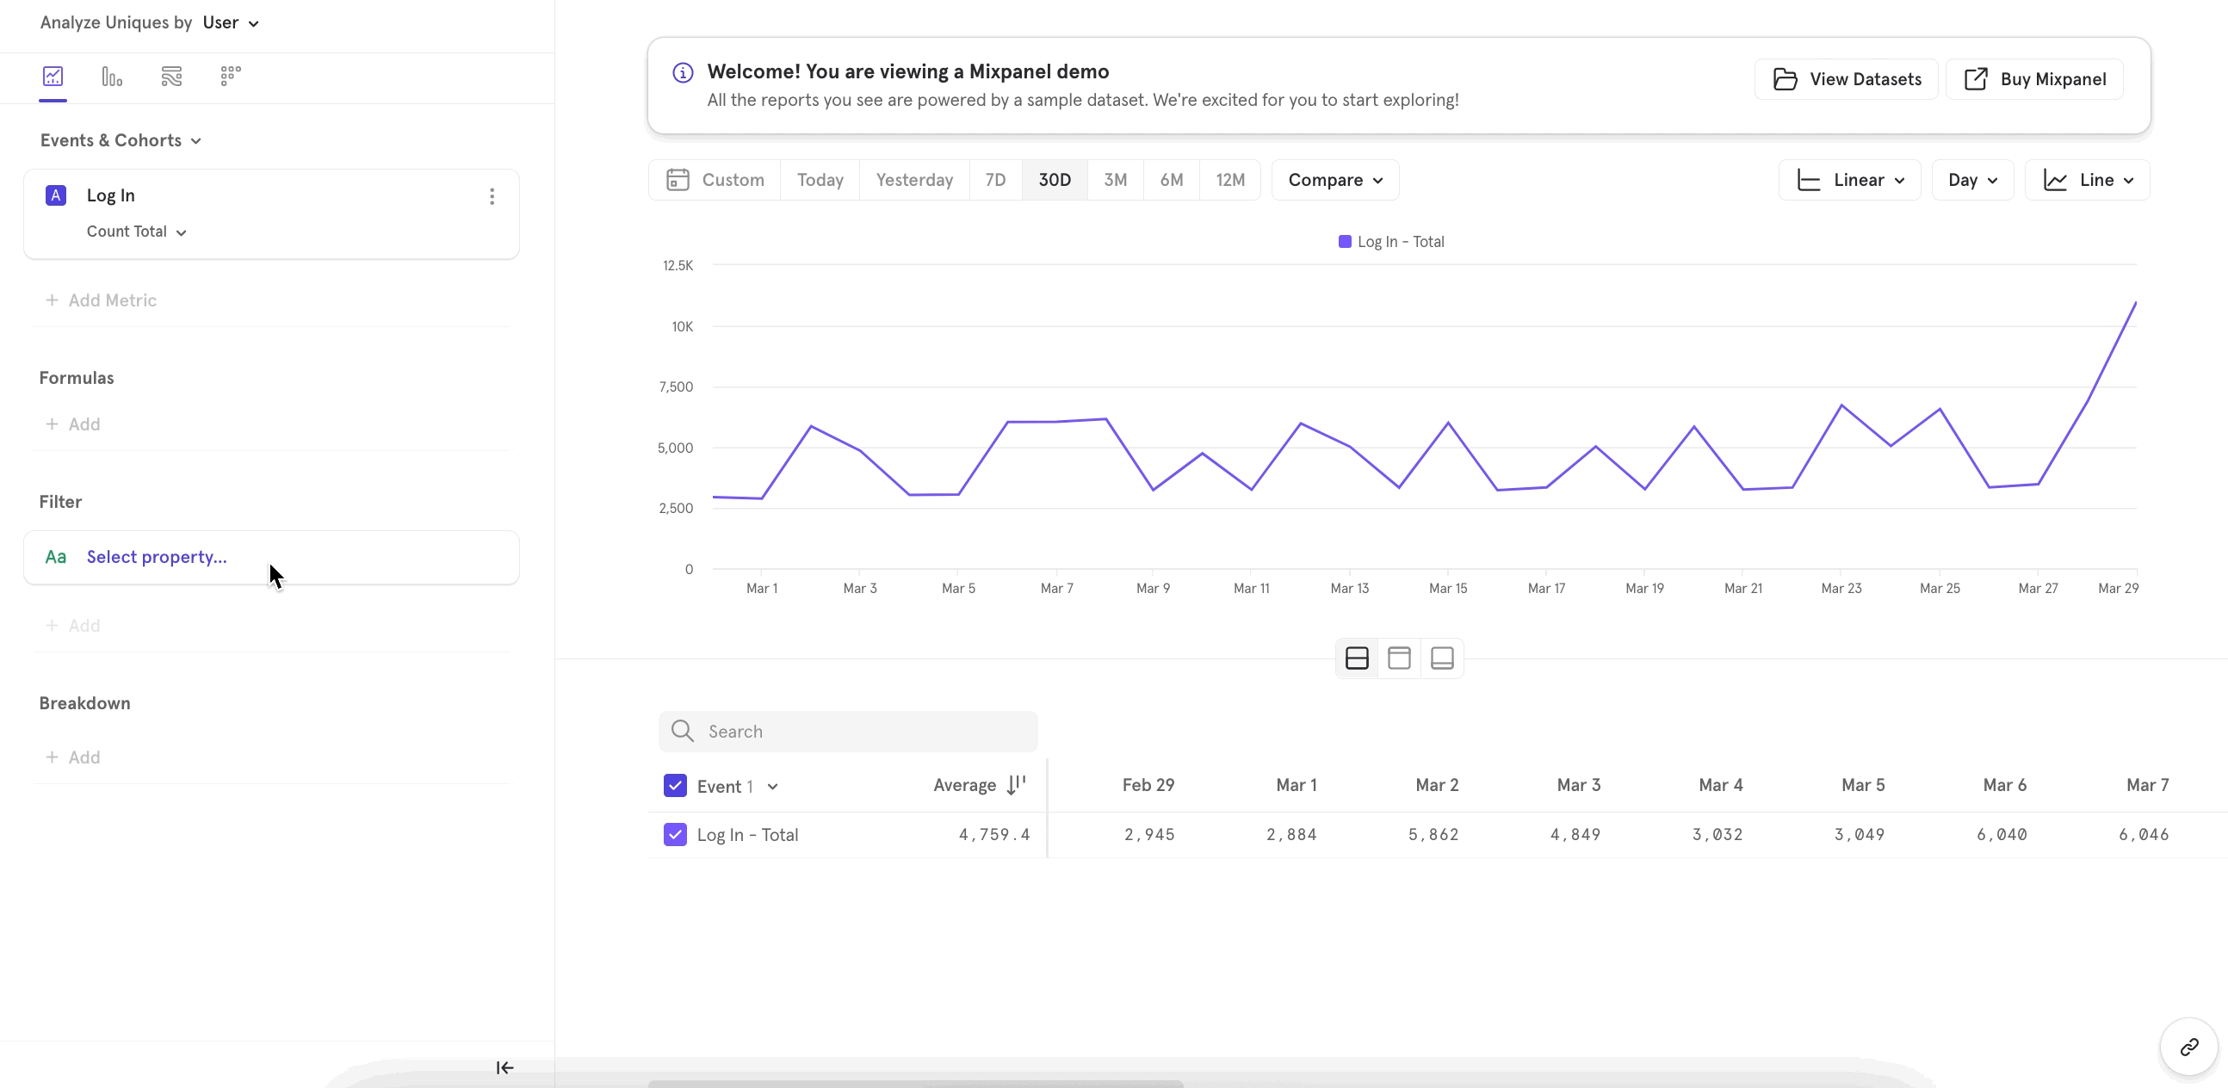The height and width of the screenshot is (1088, 2228).
Task: Click the Search input field in table
Action: point(848,730)
